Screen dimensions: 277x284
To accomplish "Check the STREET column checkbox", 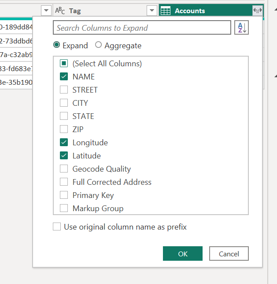I will tap(64, 90).
